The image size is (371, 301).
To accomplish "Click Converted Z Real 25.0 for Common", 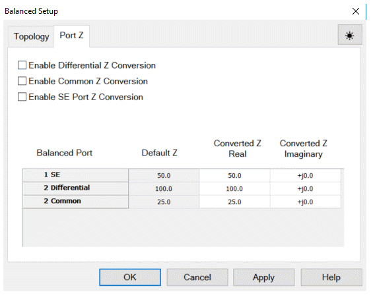I will click(234, 202).
